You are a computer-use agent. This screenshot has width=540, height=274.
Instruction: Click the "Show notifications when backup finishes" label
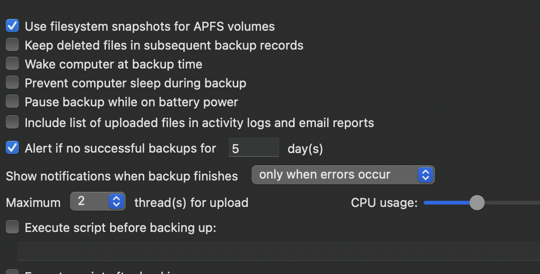[122, 176]
